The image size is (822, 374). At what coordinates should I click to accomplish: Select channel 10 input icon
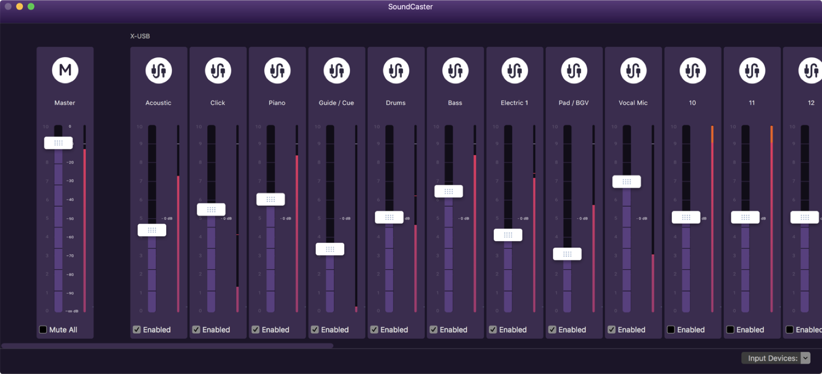point(692,70)
